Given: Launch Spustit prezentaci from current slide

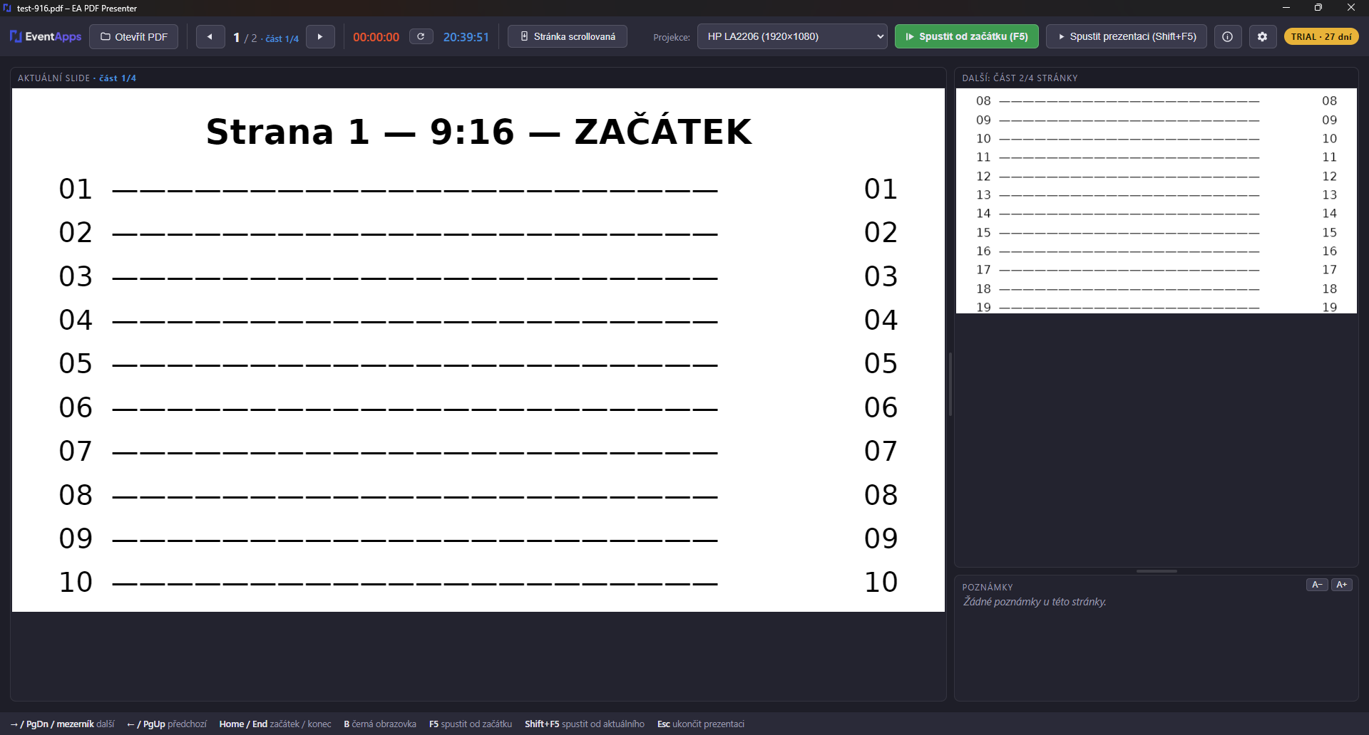Looking at the screenshot, I should pos(1127,36).
